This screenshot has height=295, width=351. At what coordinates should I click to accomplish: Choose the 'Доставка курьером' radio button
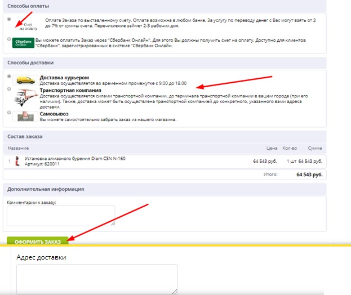[8, 76]
